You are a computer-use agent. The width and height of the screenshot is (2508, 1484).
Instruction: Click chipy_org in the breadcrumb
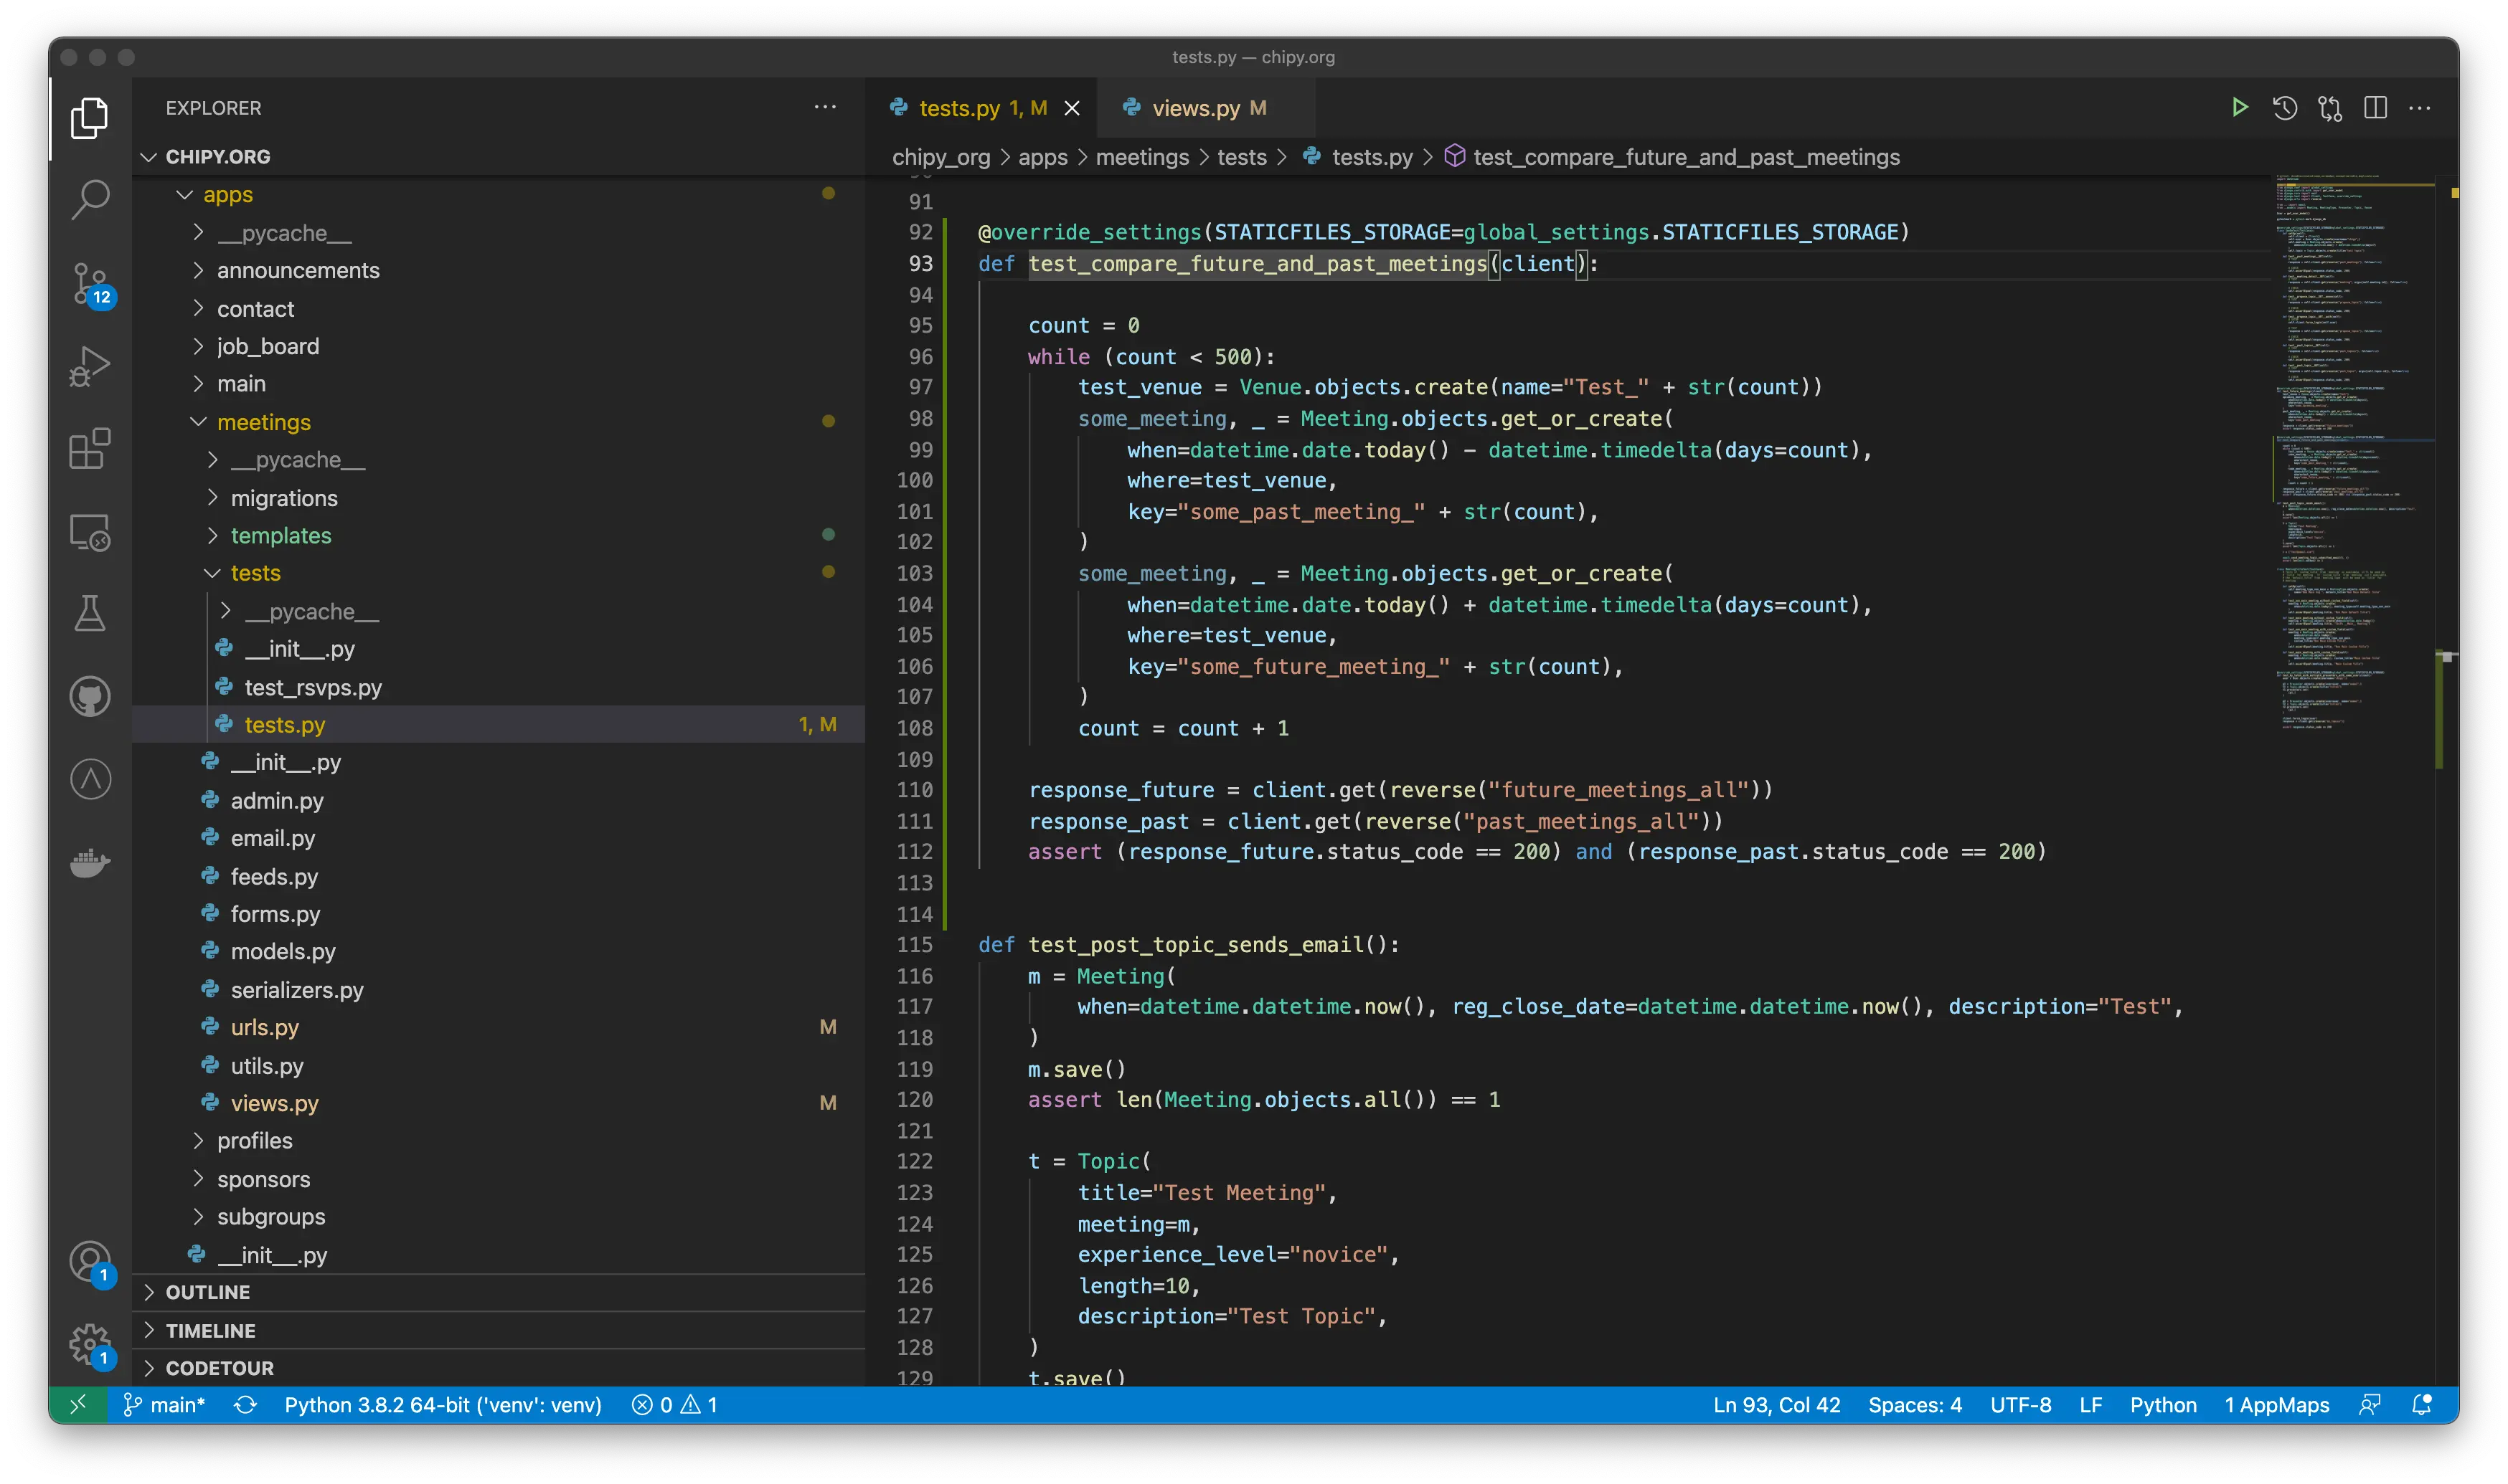tap(940, 157)
